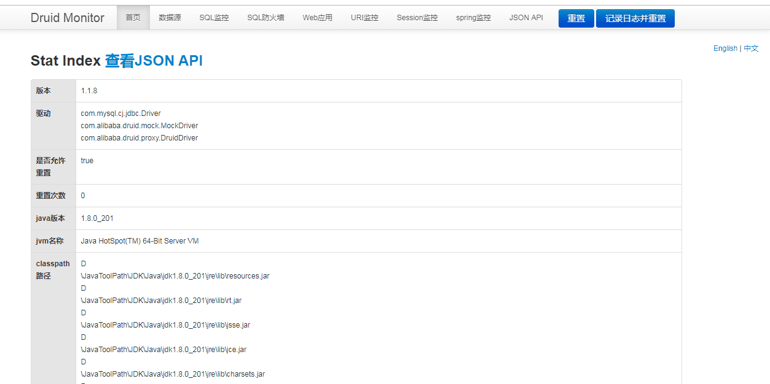
Task: Click the 重置 button
Action: point(576,18)
